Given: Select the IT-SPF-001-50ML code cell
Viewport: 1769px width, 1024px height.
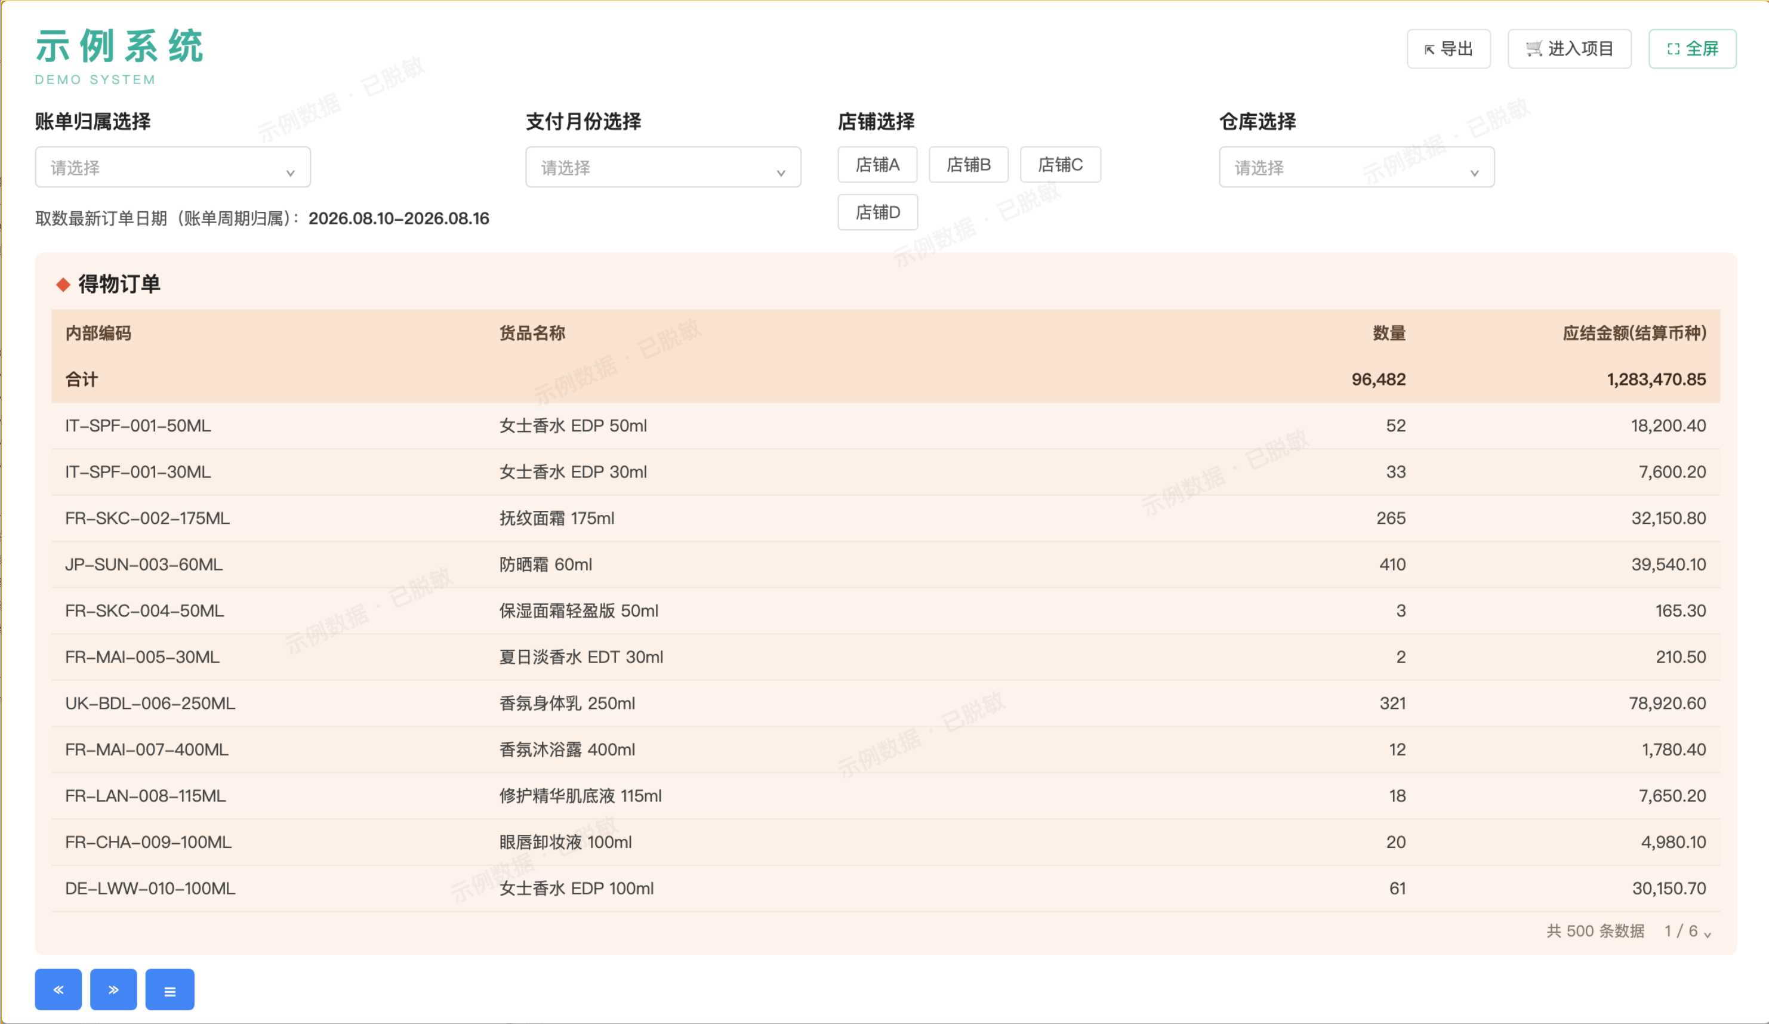Looking at the screenshot, I should pyautogui.click(x=138, y=425).
